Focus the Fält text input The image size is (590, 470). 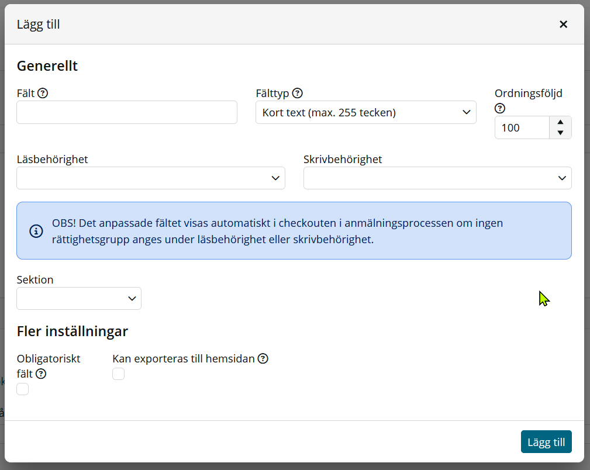point(127,112)
